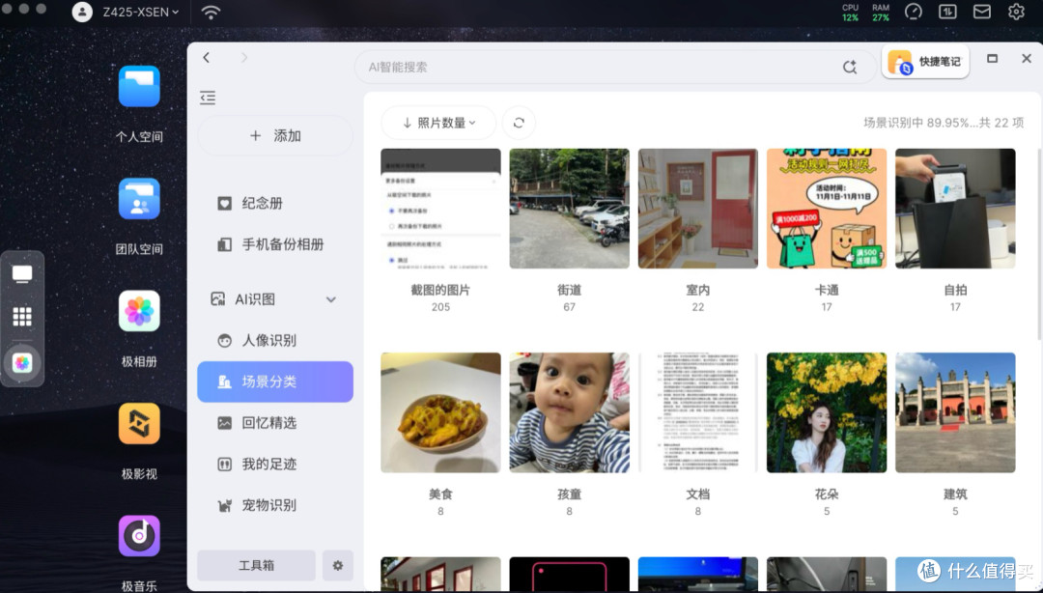Open the Z425-XSEN device dropdown
Viewport: 1043px width, 593px height.
click(x=141, y=12)
